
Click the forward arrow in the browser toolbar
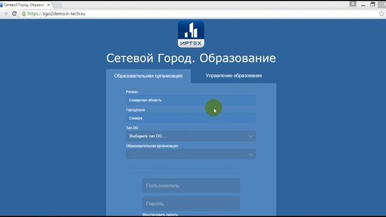point(5,13)
